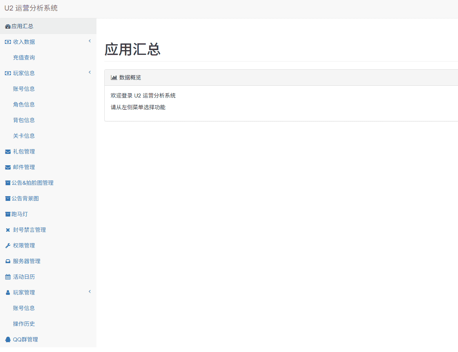Click the wrench icon beside 权限管理
This screenshot has height=352, width=458.
pyautogui.click(x=8, y=245)
